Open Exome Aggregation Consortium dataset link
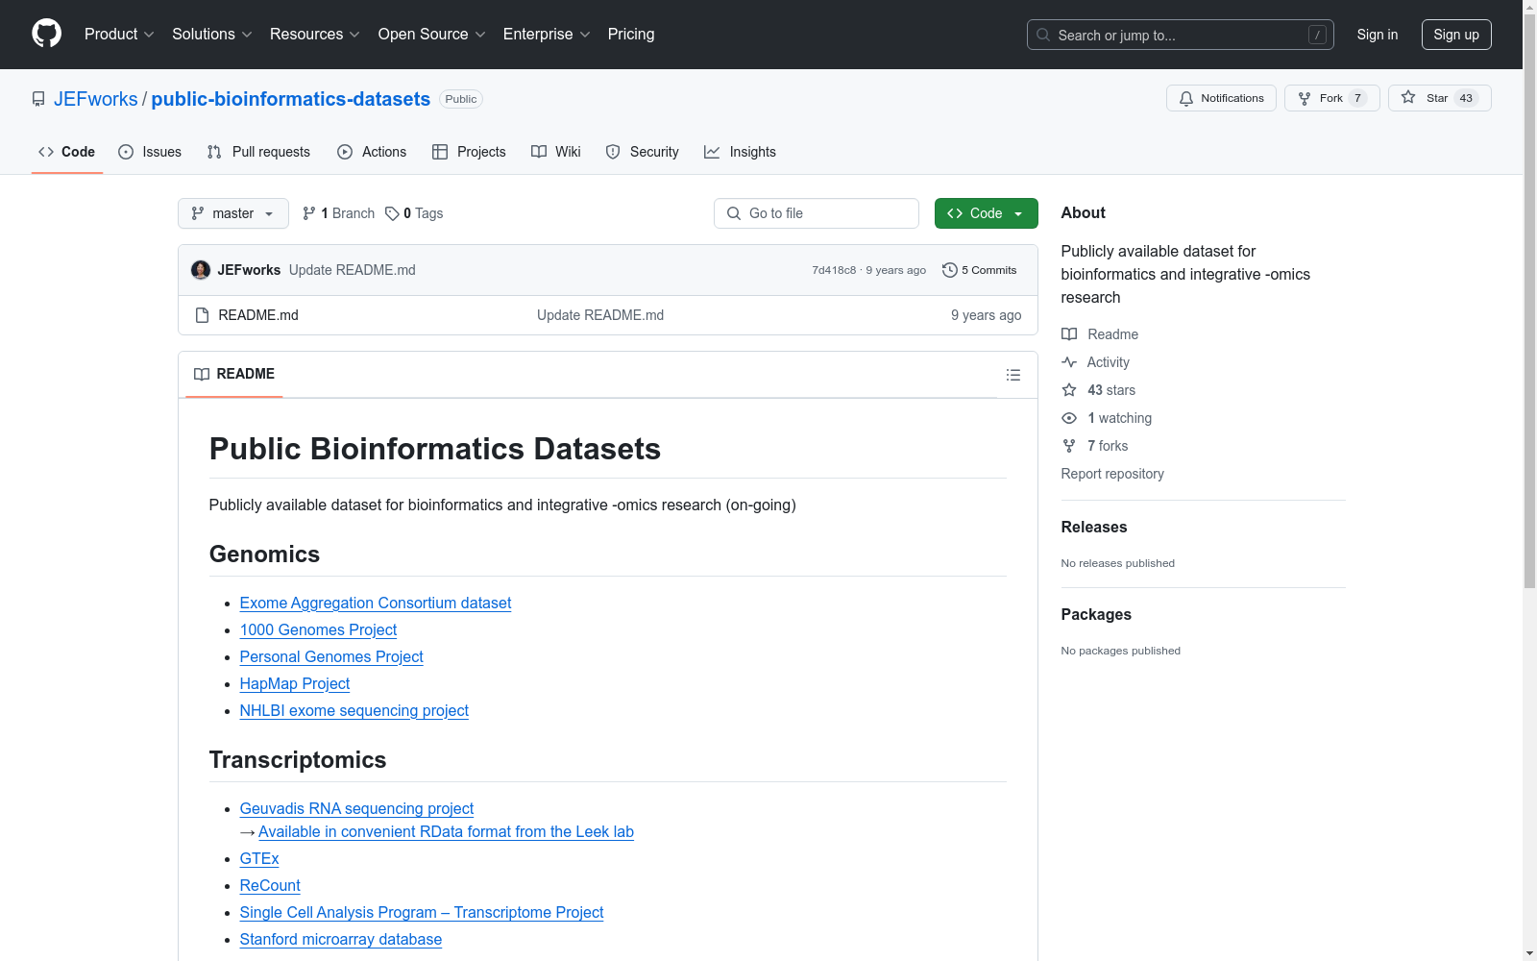Image resolution: width=1537 pixels, height=961 pixels. [376, 603]
